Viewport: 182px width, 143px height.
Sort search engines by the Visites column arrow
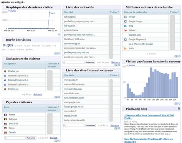click(x=179, y=12)
